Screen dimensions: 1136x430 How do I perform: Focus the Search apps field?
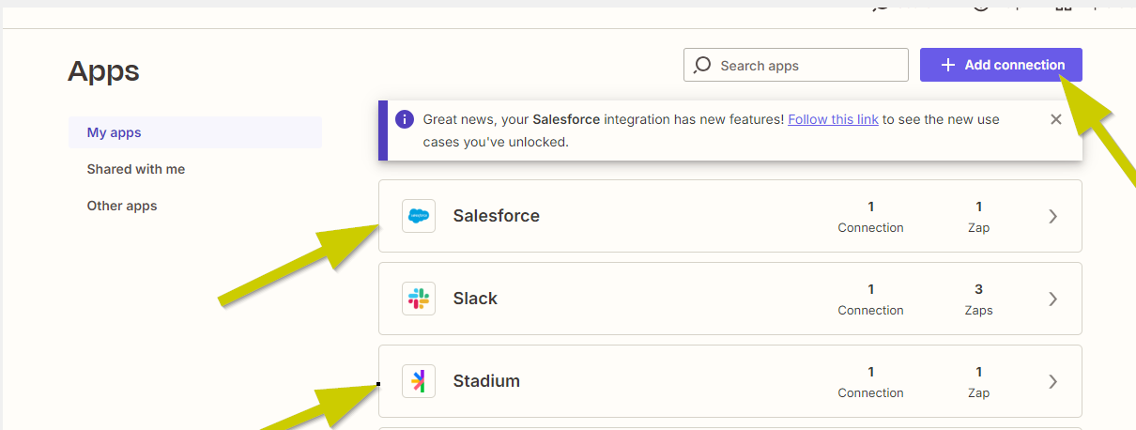pyautogui.click(x=796, y=65)
